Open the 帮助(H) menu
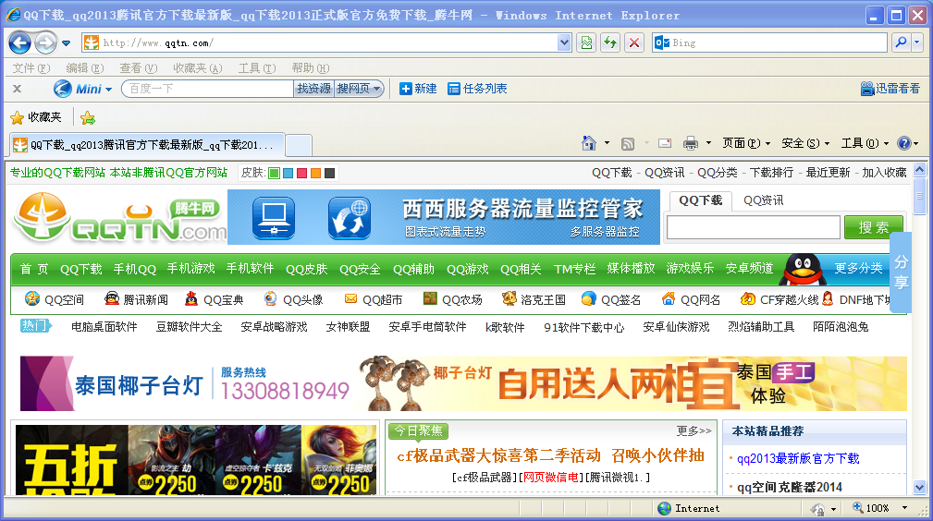 (x=311, y=68)
